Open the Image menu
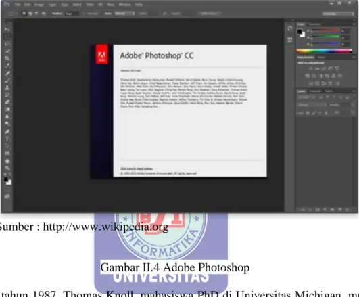Screen dimensions: 359x297 [x=39, y=5]
